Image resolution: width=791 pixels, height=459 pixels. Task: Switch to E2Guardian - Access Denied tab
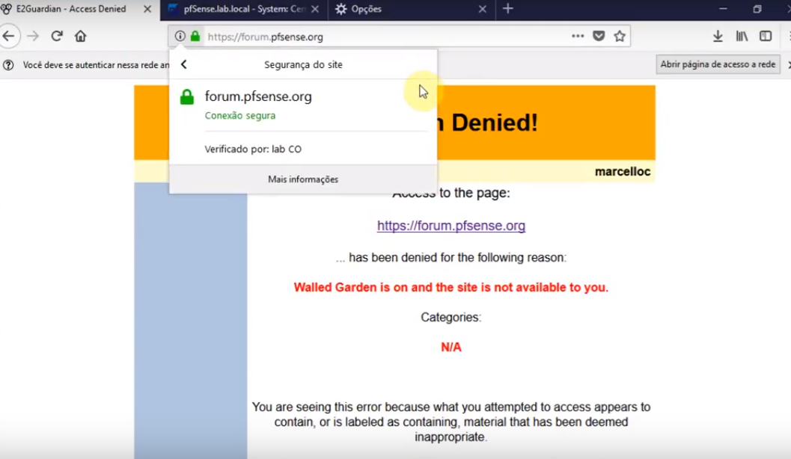[71, 9]
